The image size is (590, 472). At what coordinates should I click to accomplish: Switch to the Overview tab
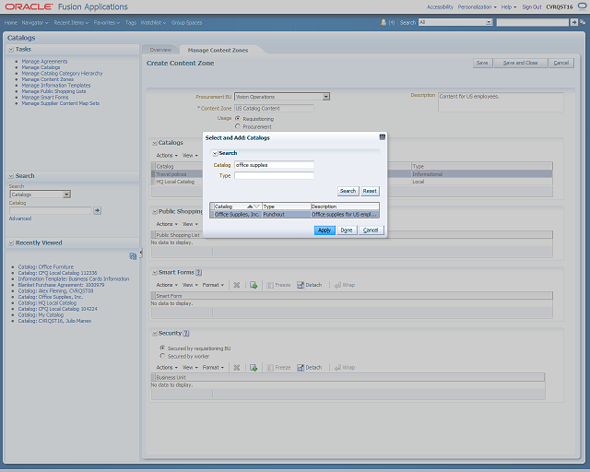pyautogui.click(x=160, y=50)
